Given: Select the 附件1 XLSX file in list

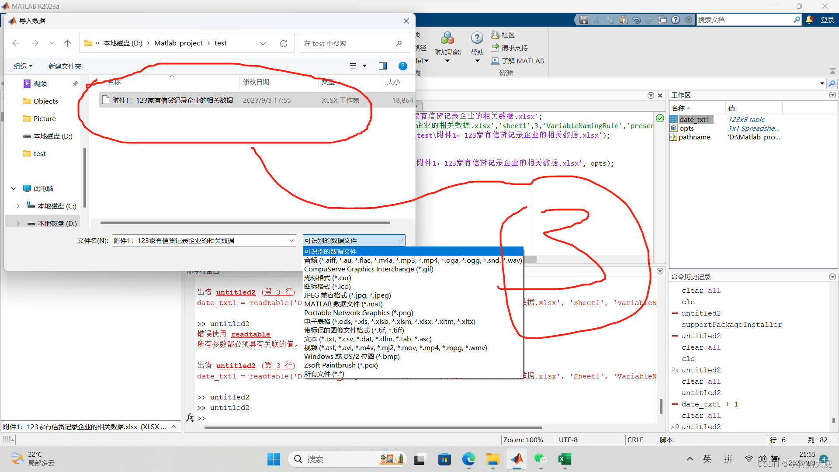Looking at the screenshot, I should point(257,100).
